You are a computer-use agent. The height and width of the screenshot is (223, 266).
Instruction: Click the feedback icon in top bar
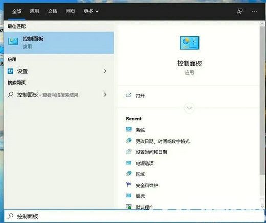[x=240, y=12]
